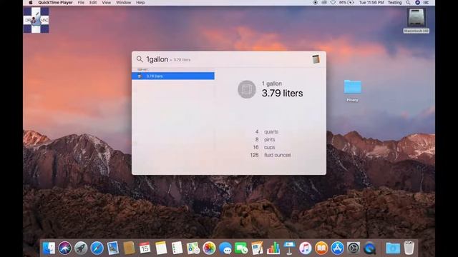Open the Contacts book in Dock
The height and width of the screenshot is (257, 458).
[129, 248]
